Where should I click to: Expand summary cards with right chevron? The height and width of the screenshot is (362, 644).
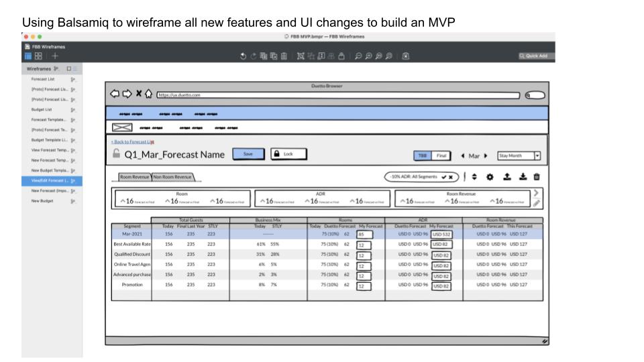tap(536, 193)
